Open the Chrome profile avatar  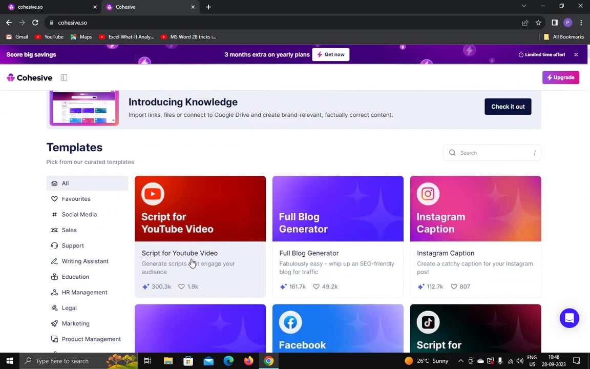pos(568,23)
